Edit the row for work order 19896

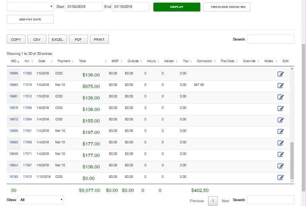click(x=280, y=74)
